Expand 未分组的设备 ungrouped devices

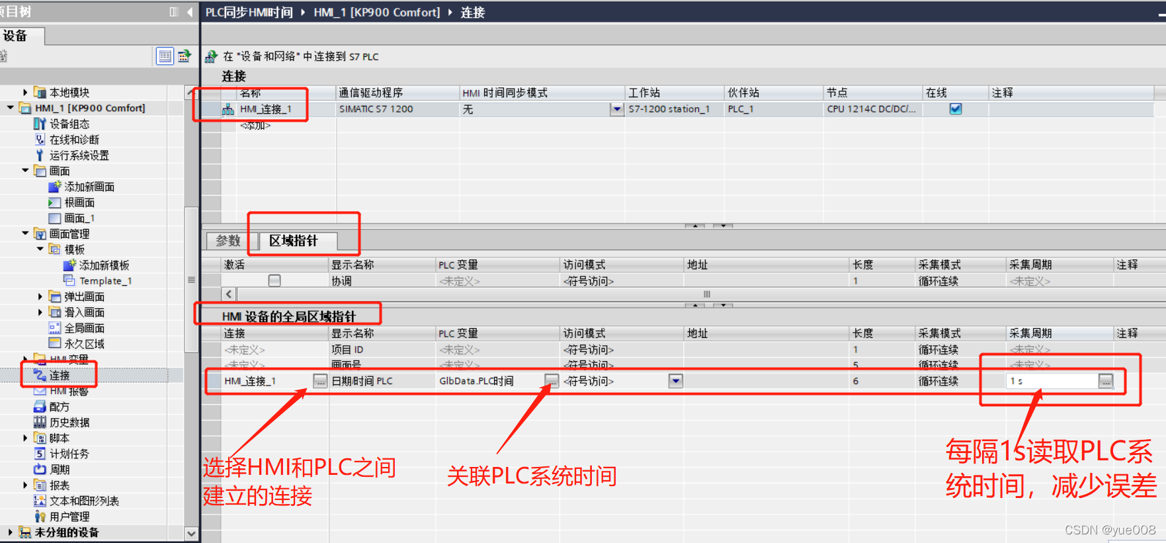click(x=10, y=532)
